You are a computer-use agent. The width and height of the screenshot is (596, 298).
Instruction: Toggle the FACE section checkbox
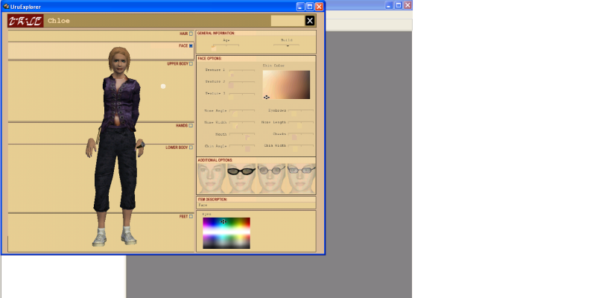pos(191,45)
